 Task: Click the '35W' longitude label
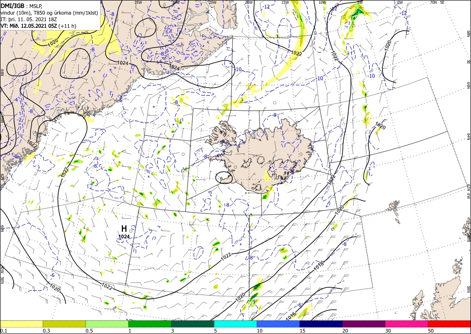coord(138,2)
